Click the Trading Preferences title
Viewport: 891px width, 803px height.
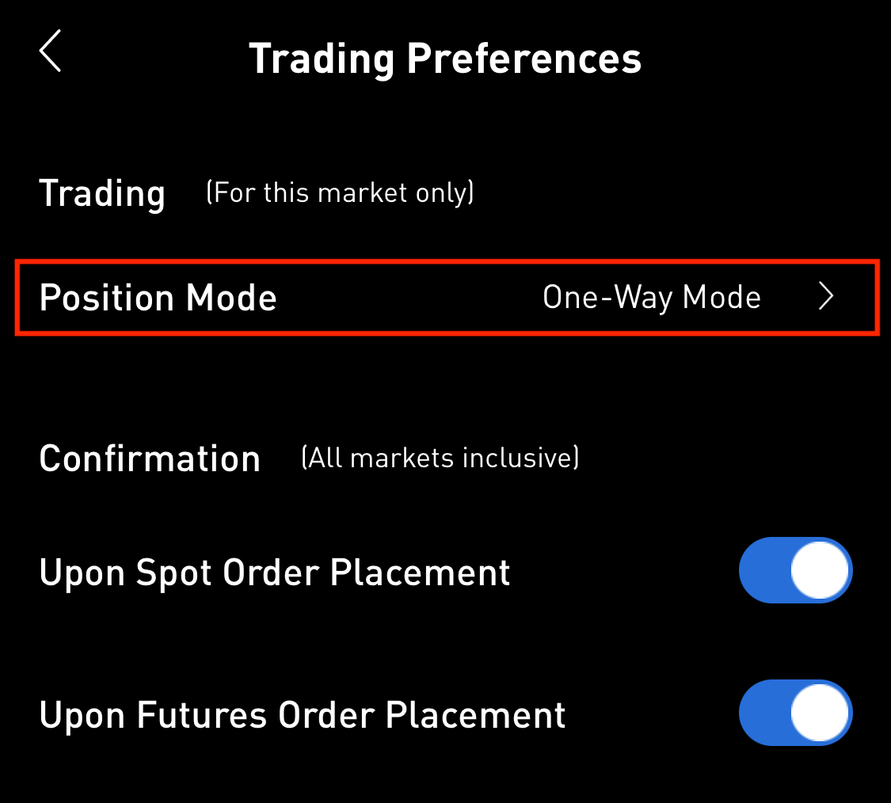(445, 57)
